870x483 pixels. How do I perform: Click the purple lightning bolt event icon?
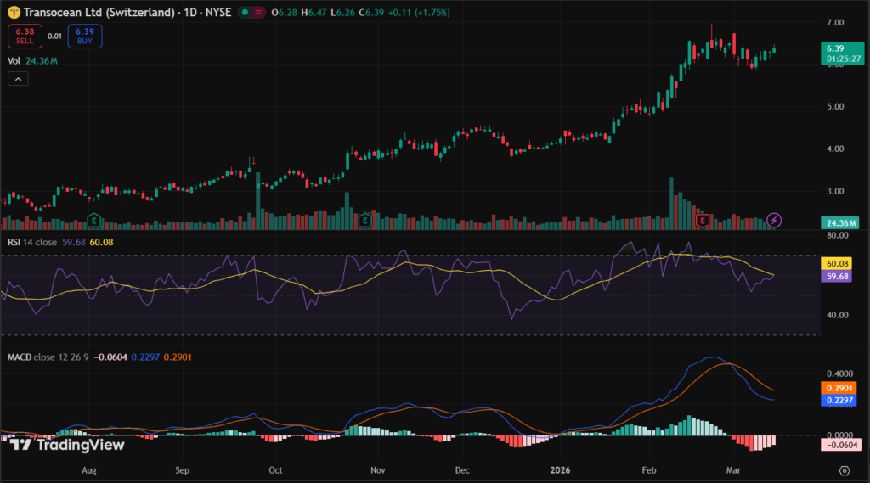click(774, 220)
